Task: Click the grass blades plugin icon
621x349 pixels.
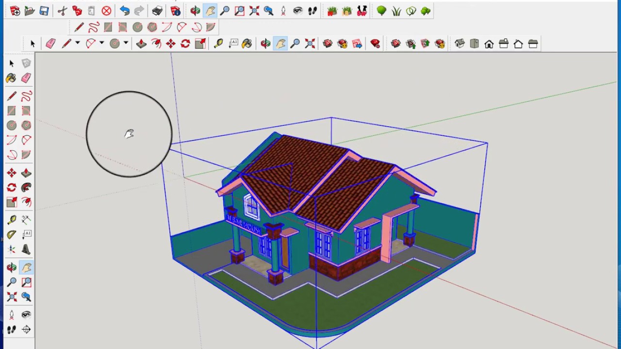Action: click(396, 11)
